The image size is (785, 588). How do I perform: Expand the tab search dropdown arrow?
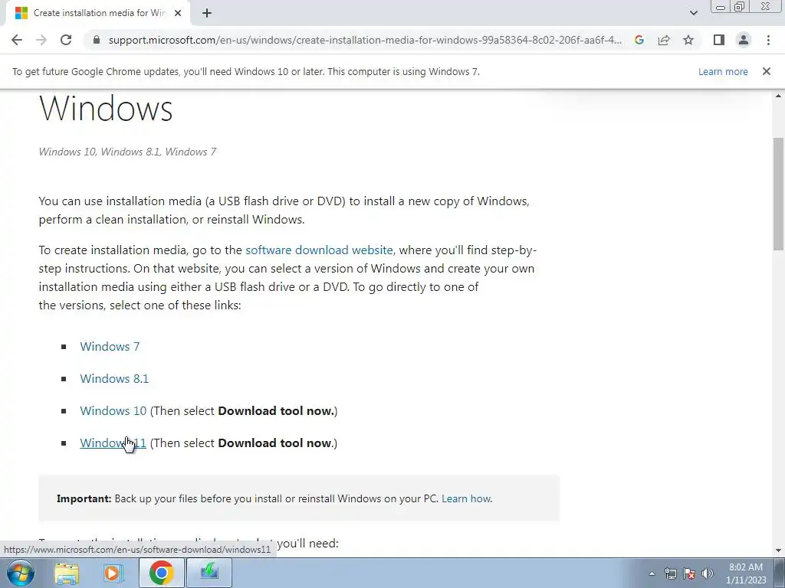click(x=693, y=13)
